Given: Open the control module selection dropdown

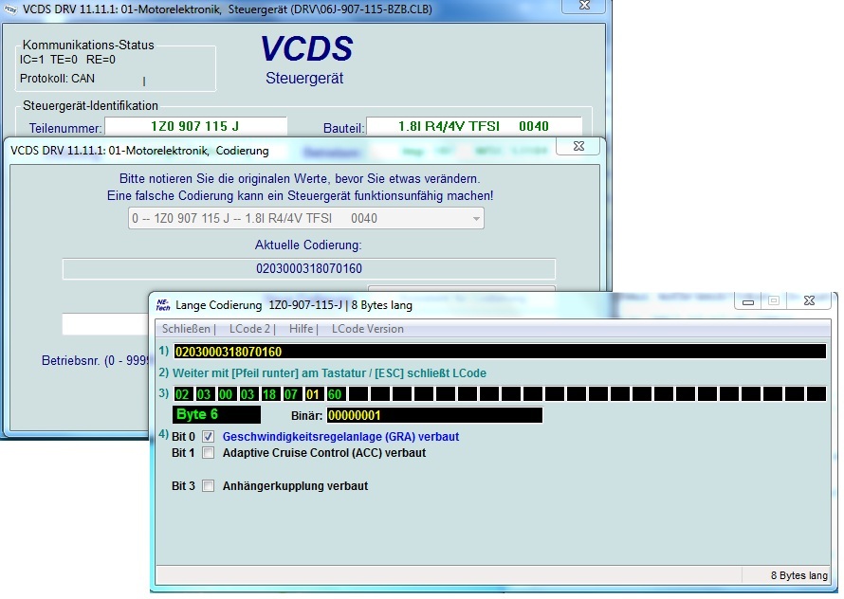Looking at the screenshot, I should pos(305,219).
